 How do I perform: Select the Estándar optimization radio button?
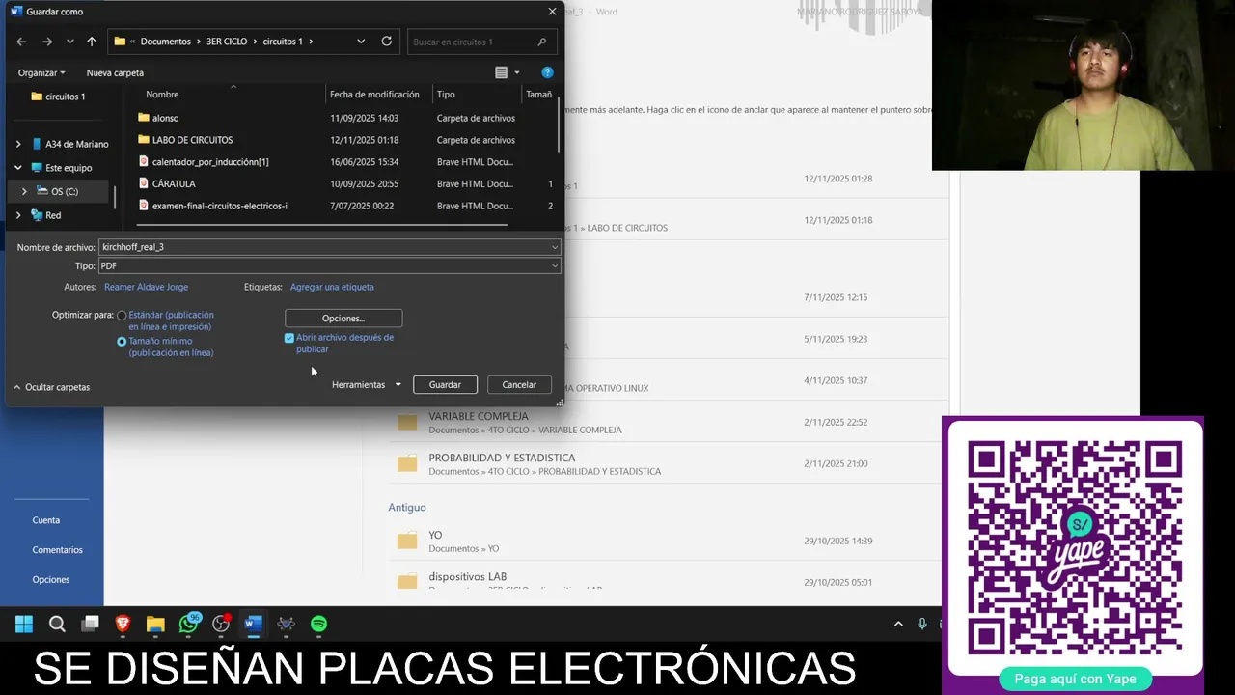coord(122,316)
